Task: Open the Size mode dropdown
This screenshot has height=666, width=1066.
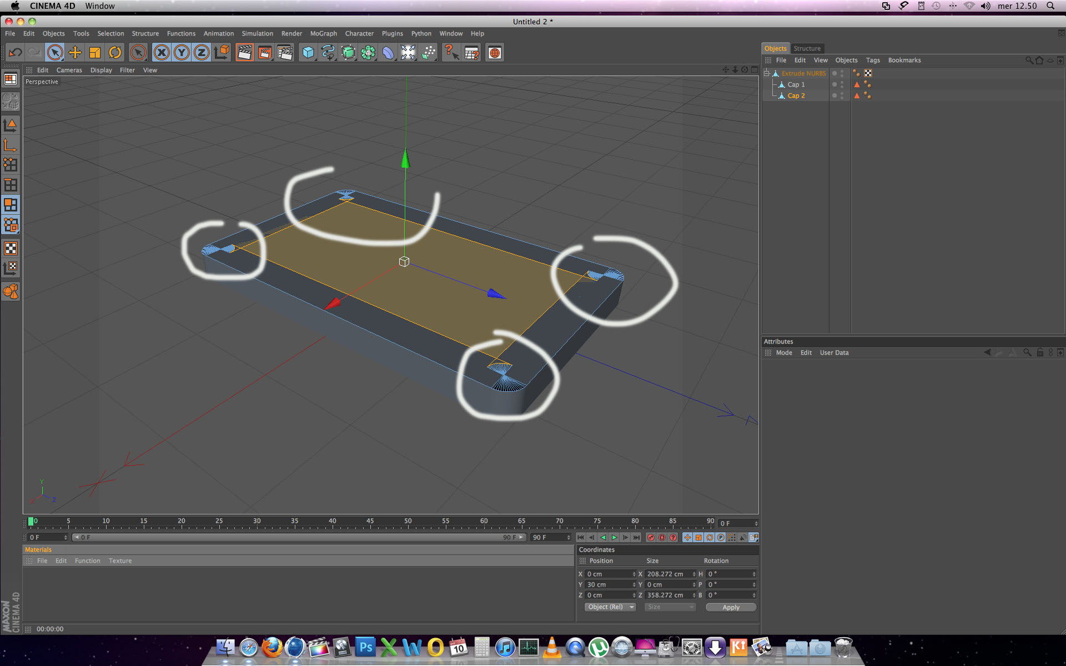Action: (x=670, y=607)
